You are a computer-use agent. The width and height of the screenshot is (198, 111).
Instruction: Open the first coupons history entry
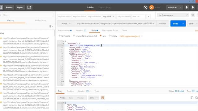(26, 41)
